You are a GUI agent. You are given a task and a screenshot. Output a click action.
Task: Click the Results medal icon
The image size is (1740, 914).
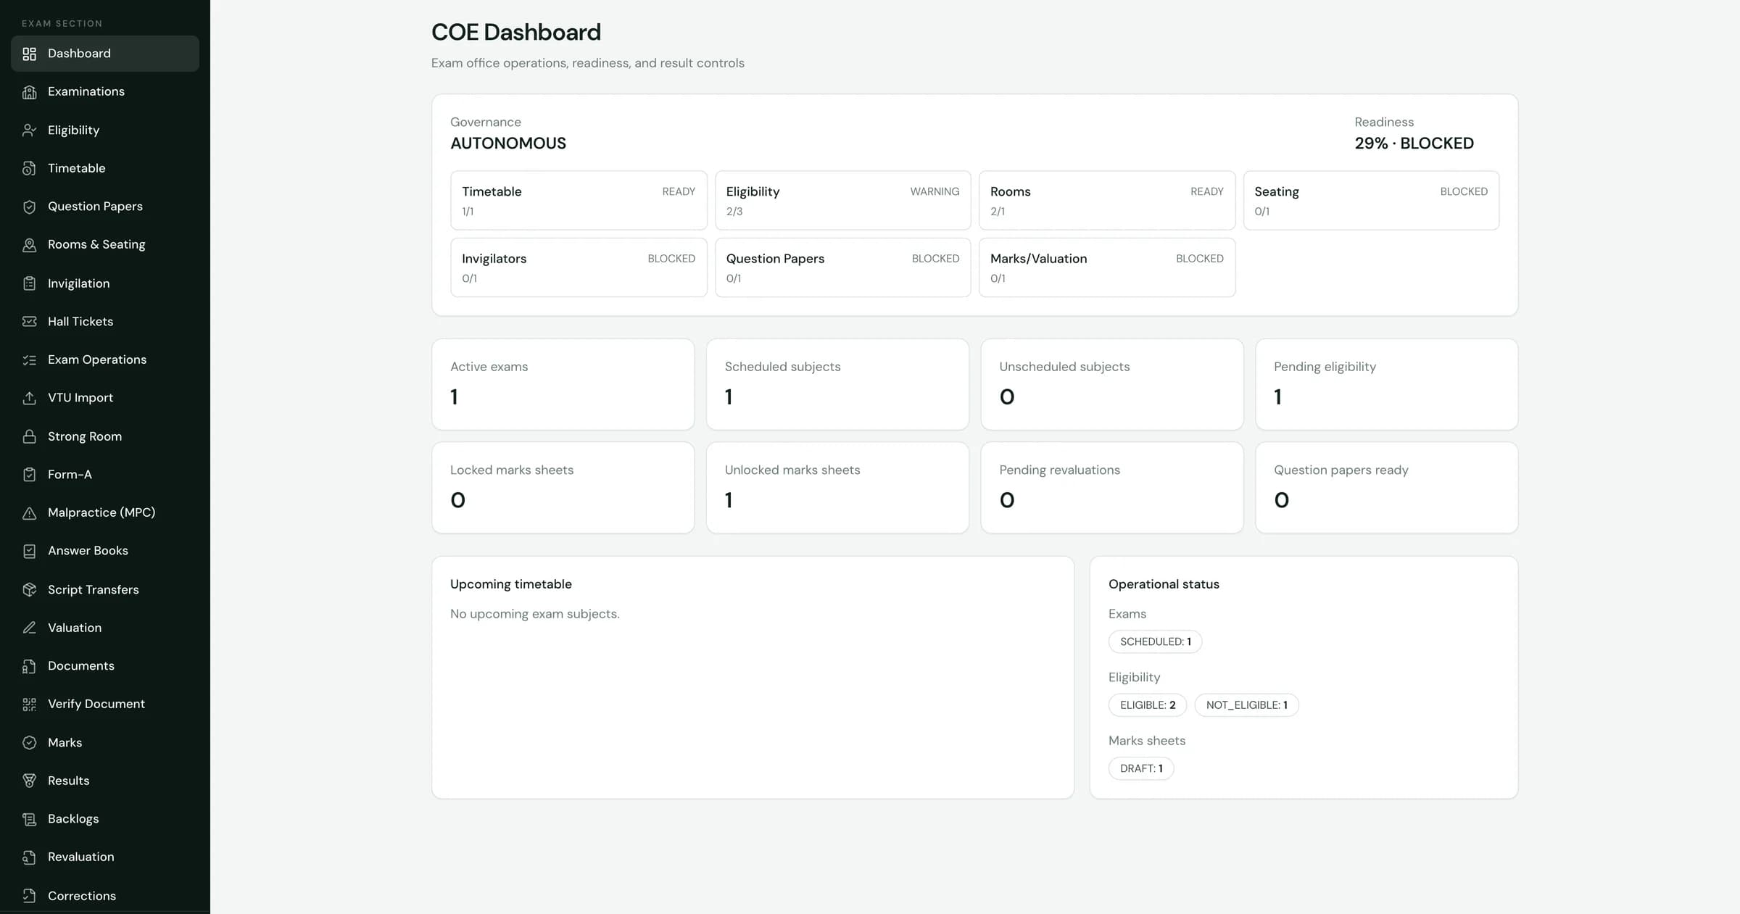29,781
